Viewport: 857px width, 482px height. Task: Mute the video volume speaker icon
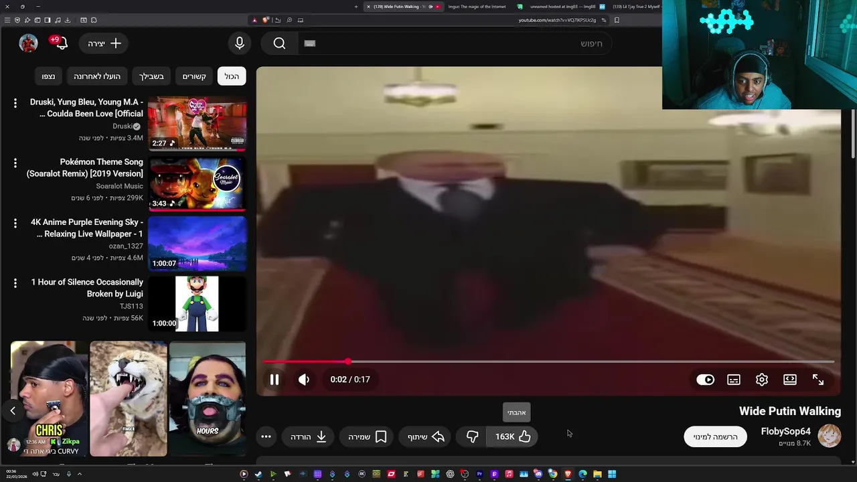(x=304, y=380)
